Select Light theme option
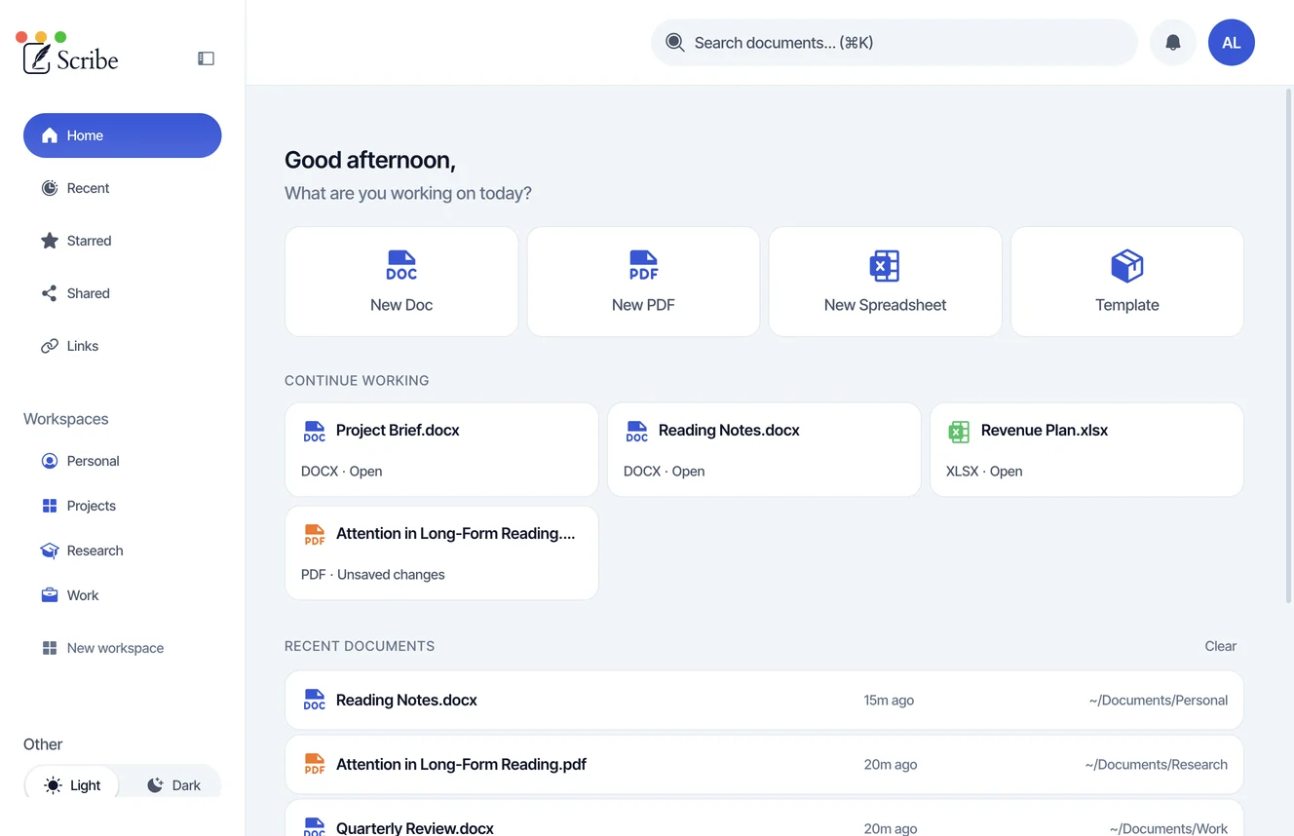 point(73,785)
